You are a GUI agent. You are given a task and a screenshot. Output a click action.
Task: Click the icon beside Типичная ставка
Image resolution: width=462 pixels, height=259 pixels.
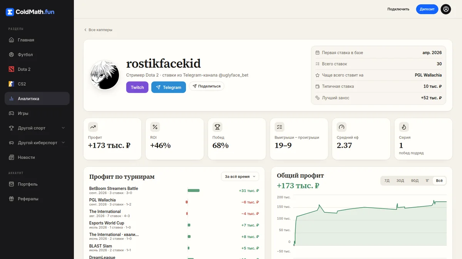[318, 87]
